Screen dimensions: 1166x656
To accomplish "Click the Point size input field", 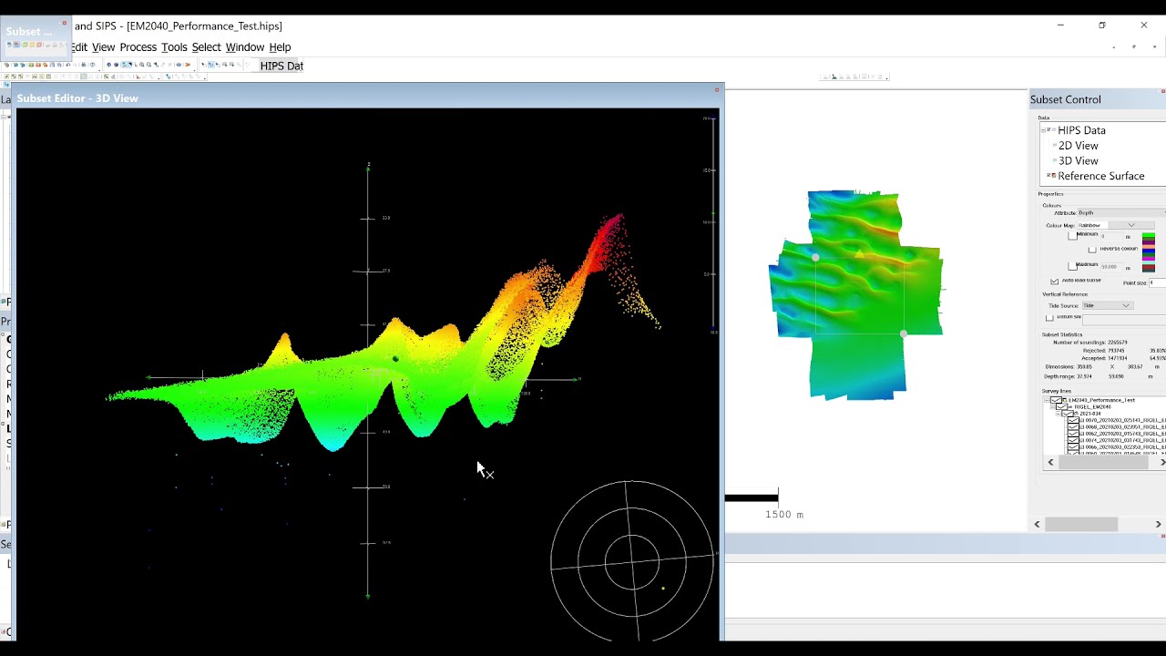I will tap(1157, 283).
